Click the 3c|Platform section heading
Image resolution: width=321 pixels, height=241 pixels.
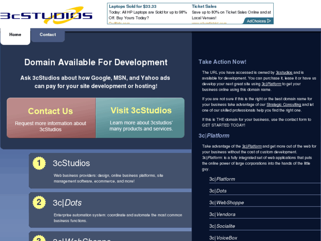tap(214, 136)
